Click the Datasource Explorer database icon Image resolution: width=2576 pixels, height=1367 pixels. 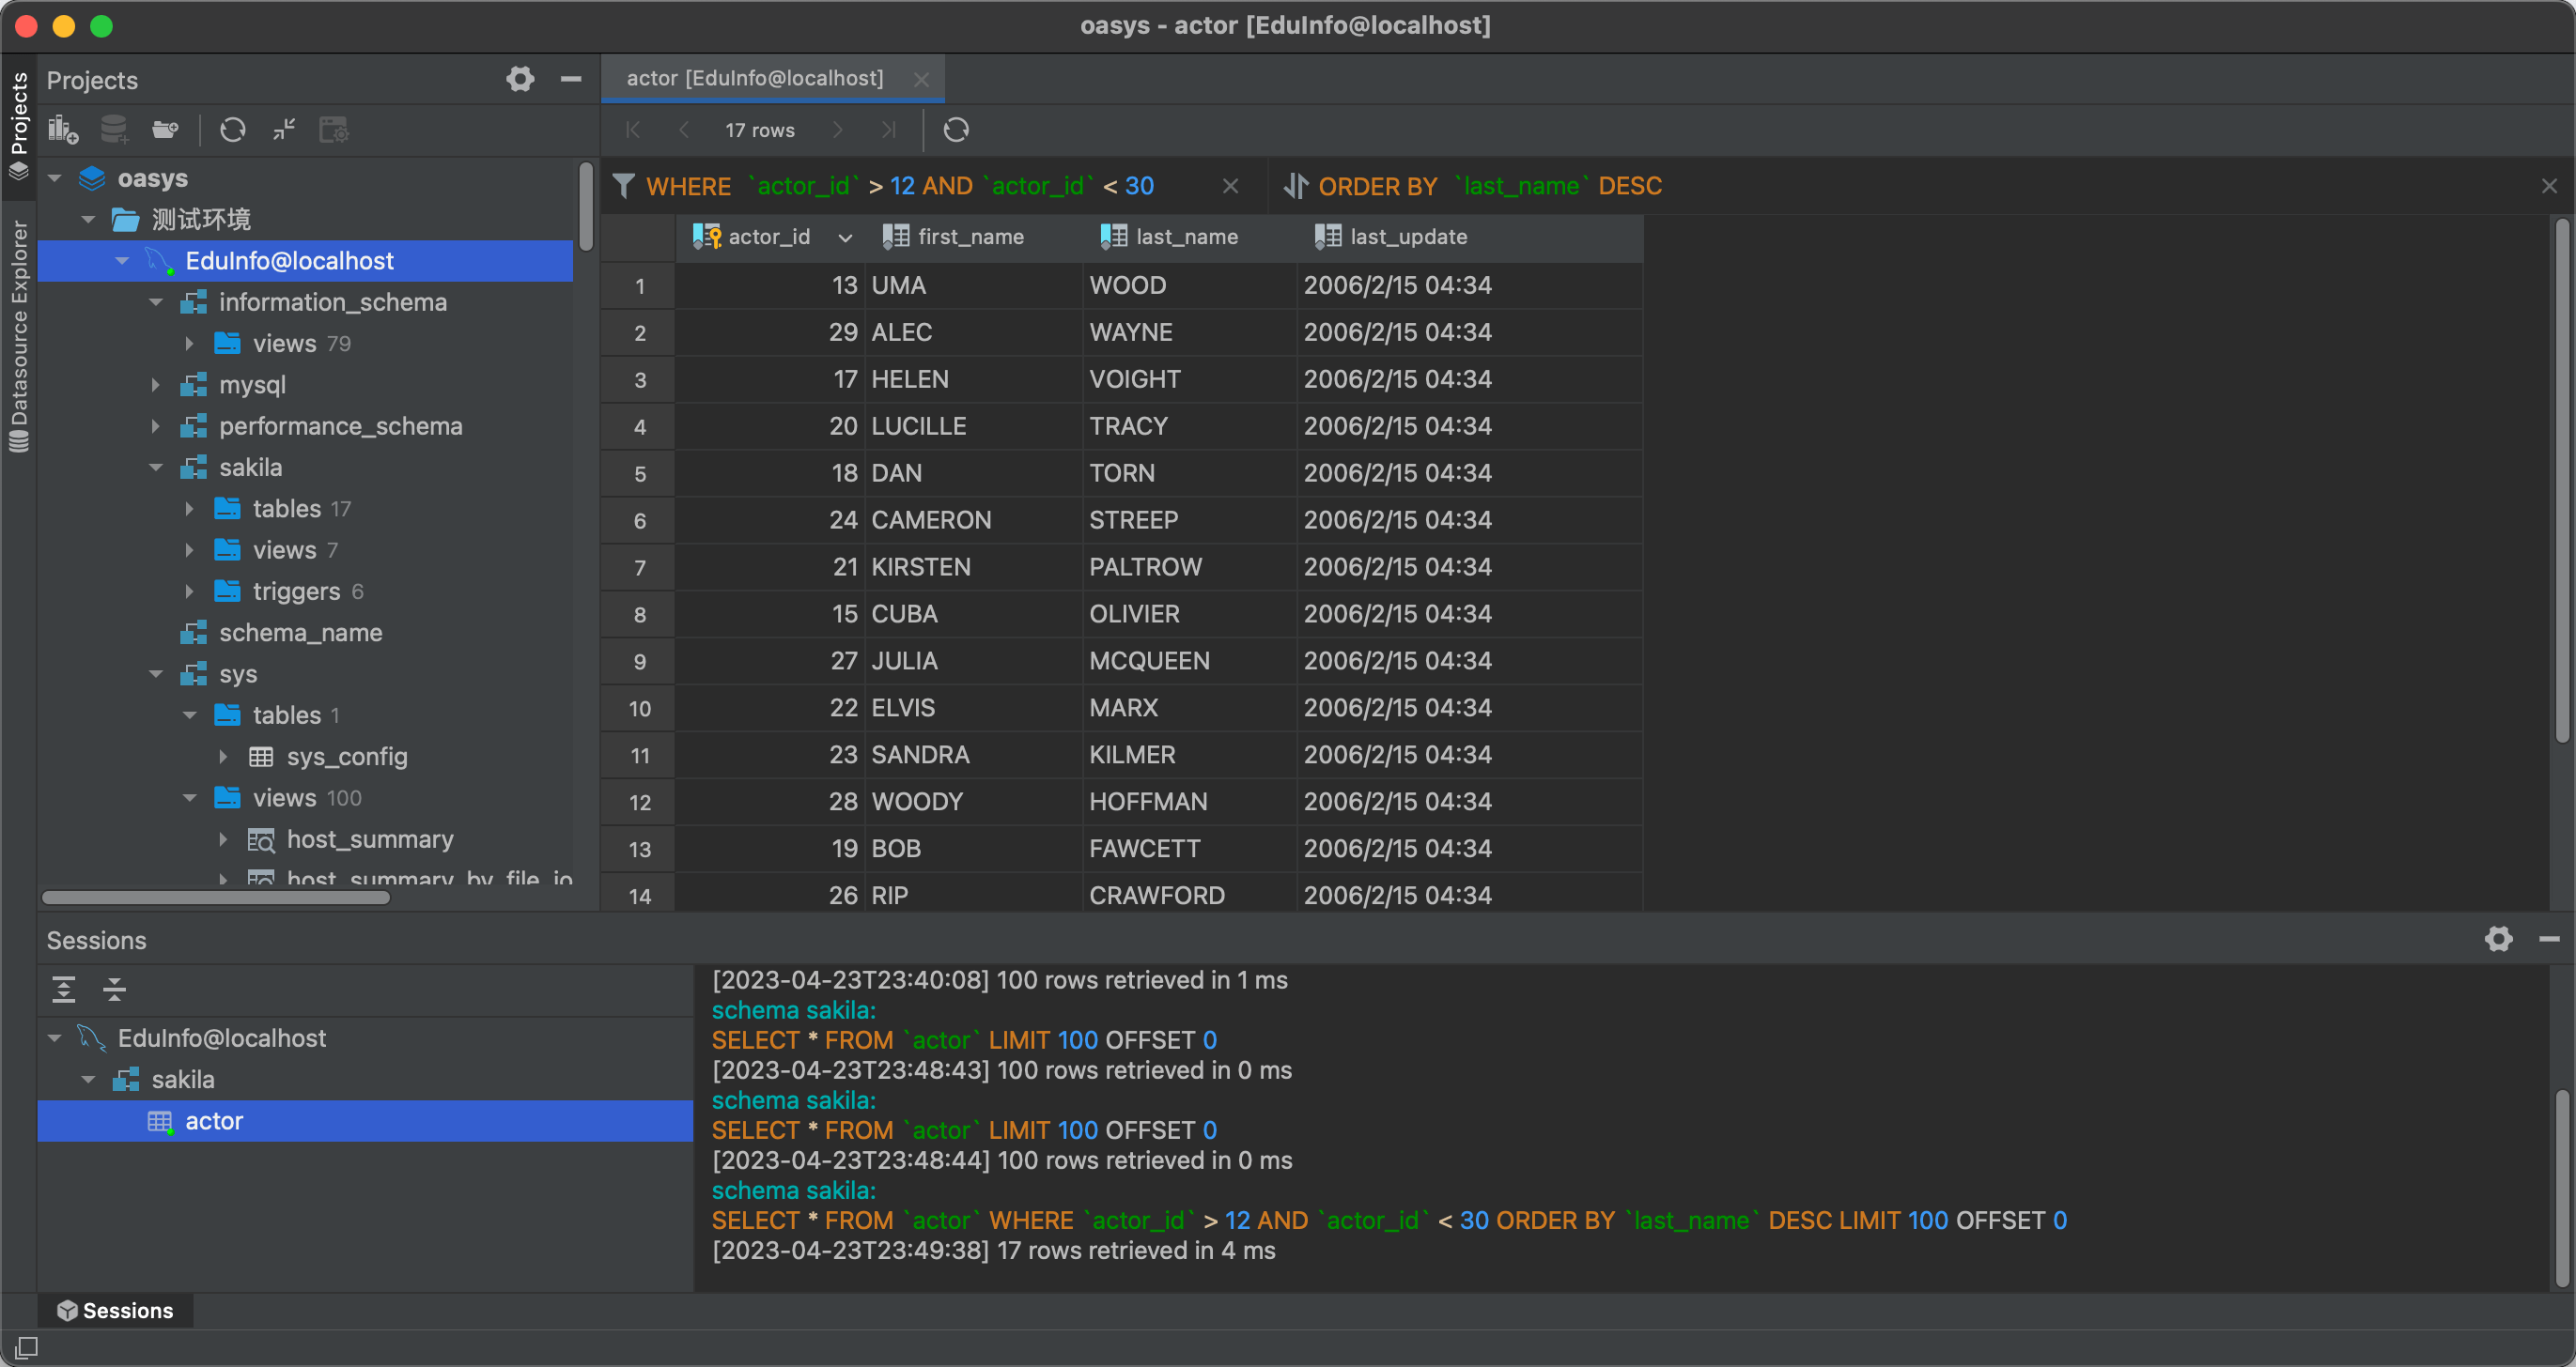tap(19, 439)
